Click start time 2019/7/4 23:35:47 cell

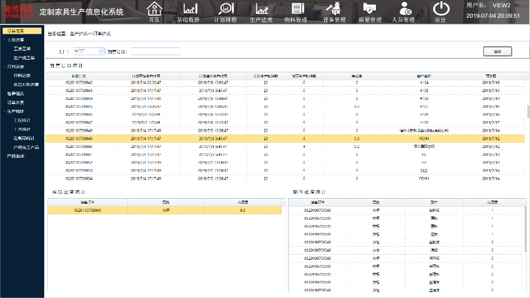coord(146,82)
